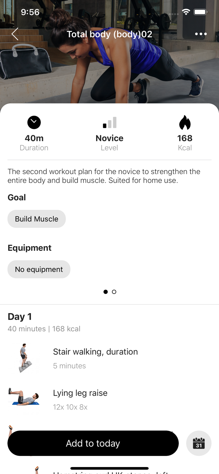
Task: Open the Equipment section heading
Action: [29, 248]
